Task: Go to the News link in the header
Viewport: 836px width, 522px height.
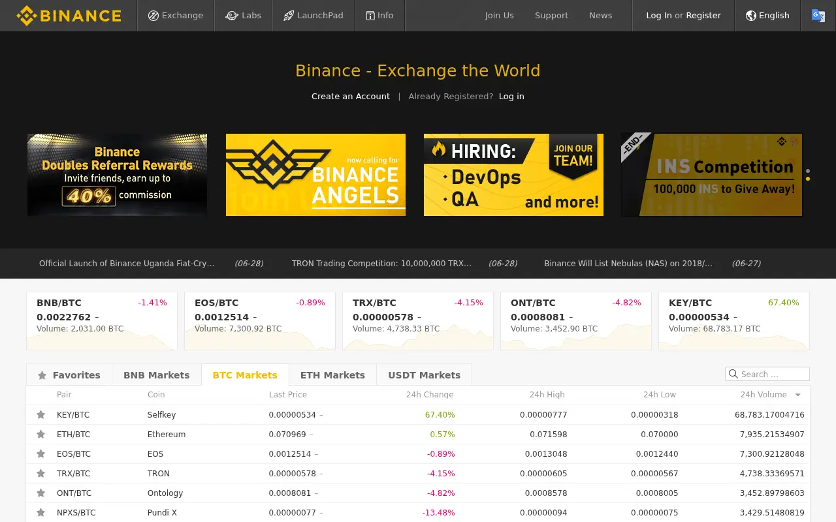Action: 601,16
